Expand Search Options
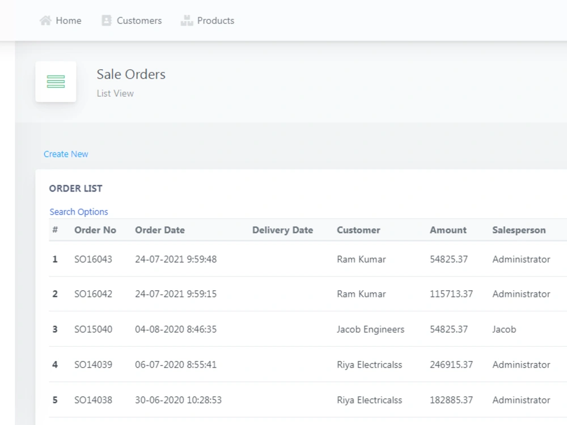567x425 pixels. coord(79,212)
